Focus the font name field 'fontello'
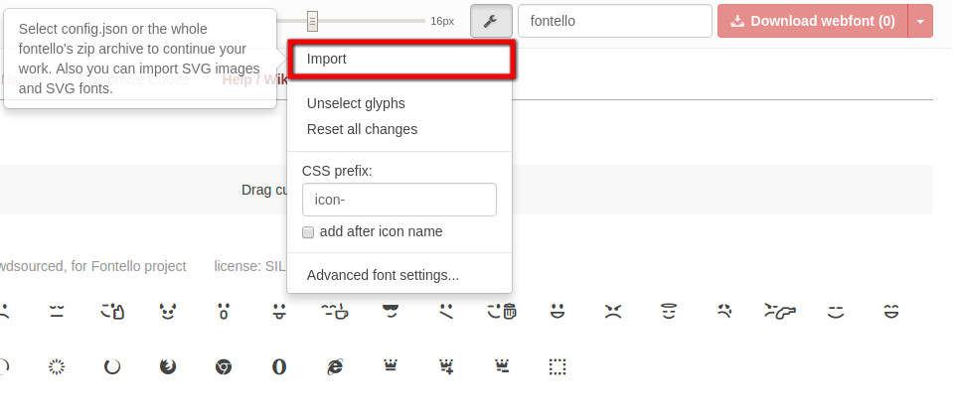Image resolution: width=960 pixels, height=418 pixels. 615,21
